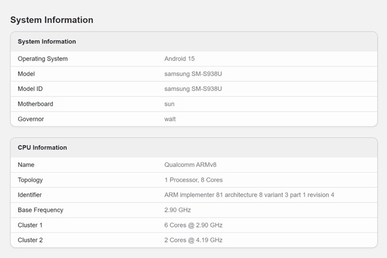Click the Android 15 value

coord(180,59)
